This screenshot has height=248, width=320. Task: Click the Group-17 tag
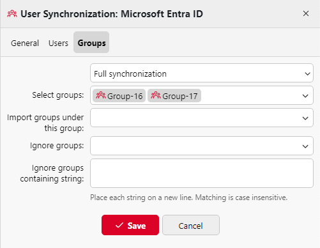(x=174, y=96)
